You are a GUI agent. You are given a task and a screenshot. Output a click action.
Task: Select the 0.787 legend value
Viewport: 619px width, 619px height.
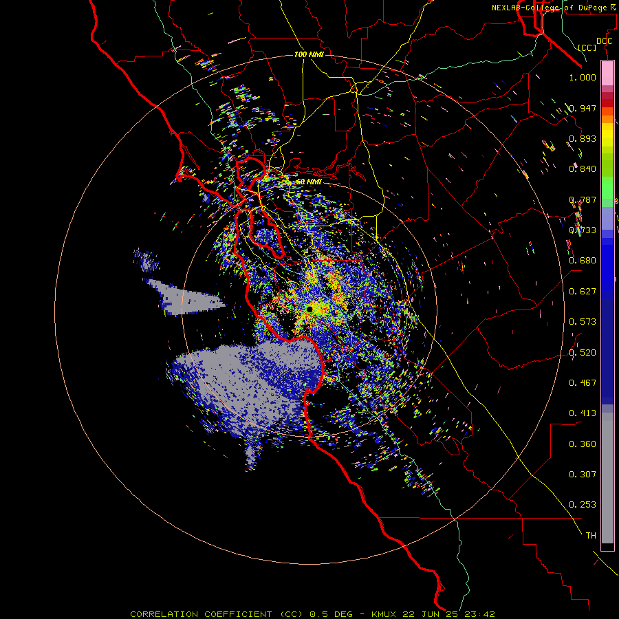tap(583, 199)
